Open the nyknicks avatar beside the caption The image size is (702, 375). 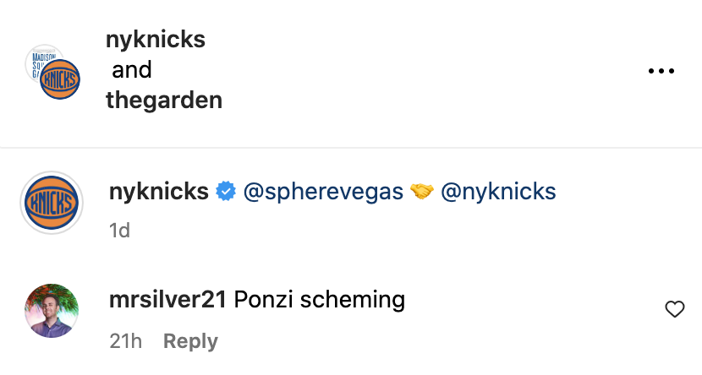coord(51,203)
